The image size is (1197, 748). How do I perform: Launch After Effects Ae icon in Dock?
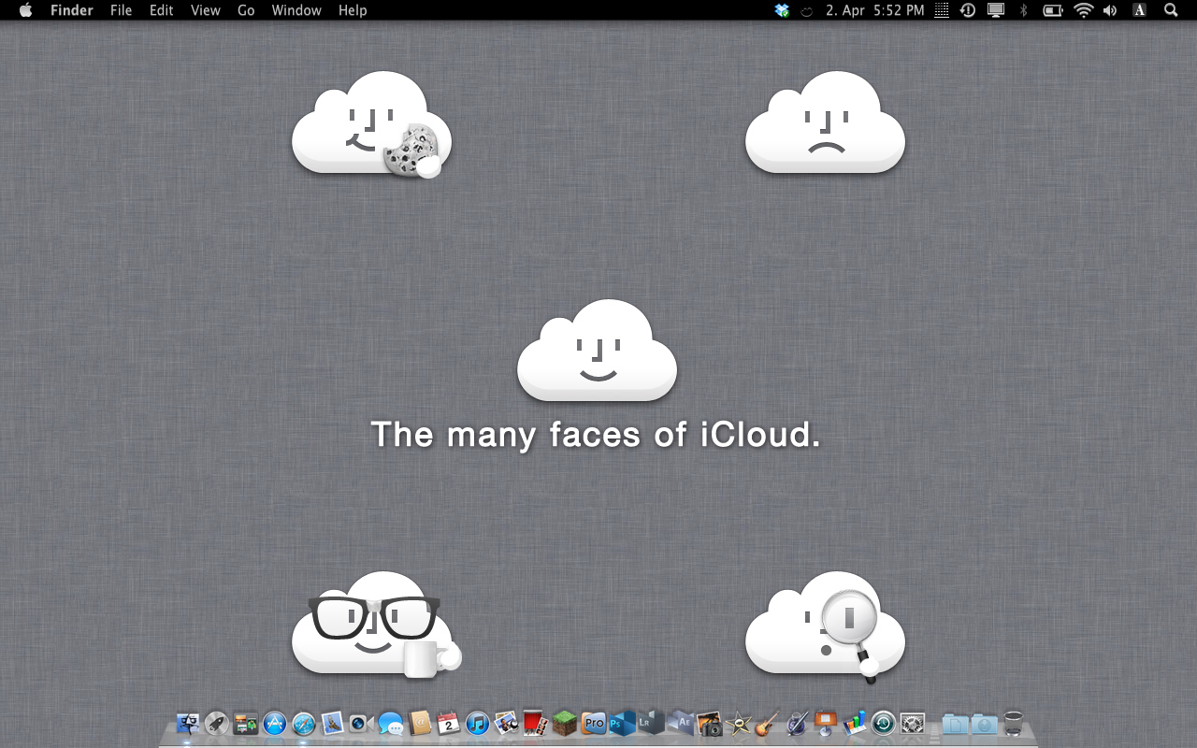pyautogui.click(x=680, y=723)
